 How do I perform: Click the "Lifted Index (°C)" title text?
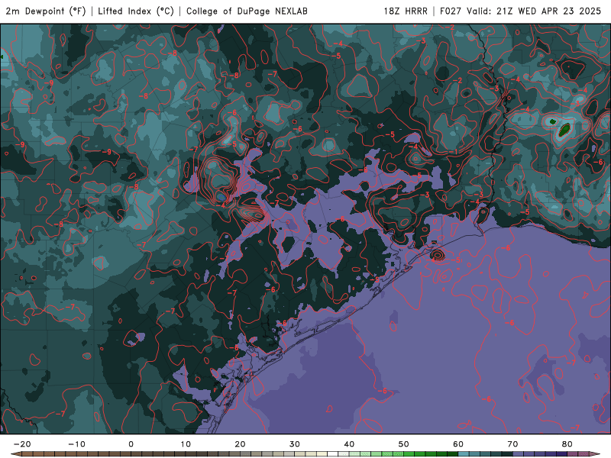tap(136, 11)
